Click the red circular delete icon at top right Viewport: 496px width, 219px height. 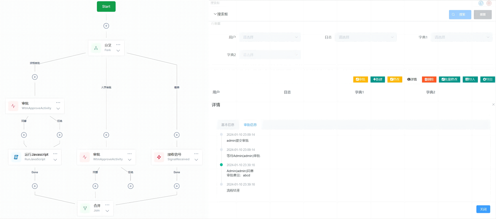[x=489, y=3]
